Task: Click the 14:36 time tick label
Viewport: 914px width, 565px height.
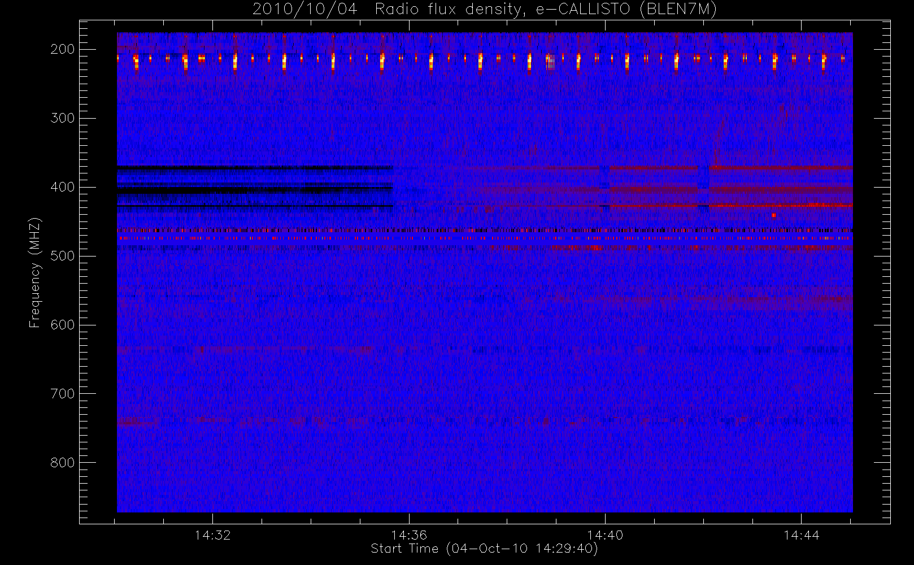Action: pos(409,535)
